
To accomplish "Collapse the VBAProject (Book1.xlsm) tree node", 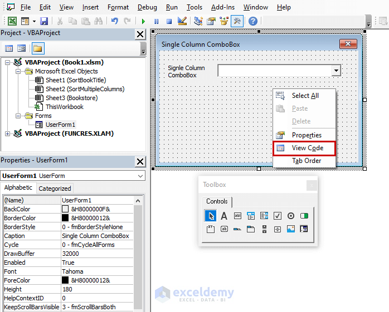I will pos(7,63).
